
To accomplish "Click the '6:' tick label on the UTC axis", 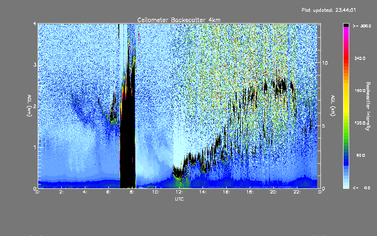I will [x=108, y=192].
